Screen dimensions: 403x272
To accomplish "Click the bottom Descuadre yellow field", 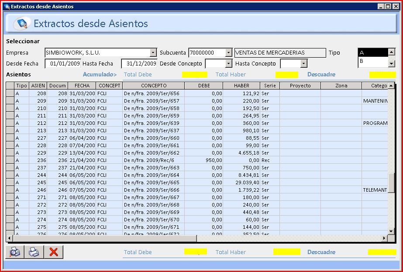I will coord(382,252).
